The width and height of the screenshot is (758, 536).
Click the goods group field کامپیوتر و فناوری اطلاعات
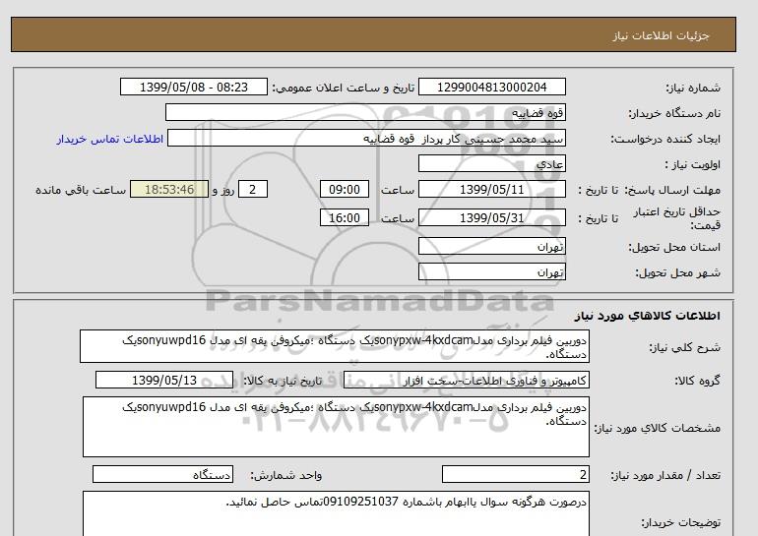[467, 380]
